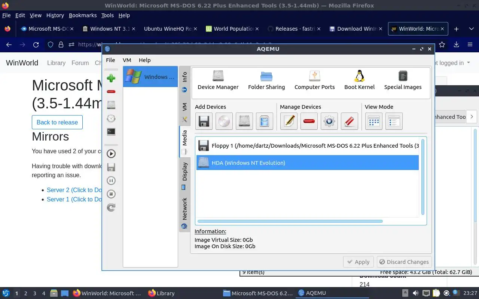Go back in Firefox
479x299 pixels.
9,44
